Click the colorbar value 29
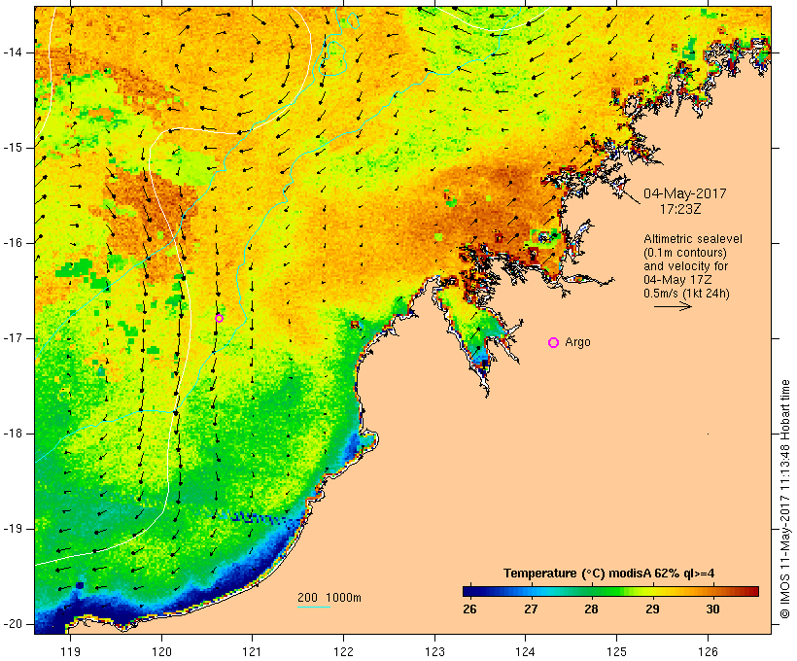 click(x=652, y=609)
